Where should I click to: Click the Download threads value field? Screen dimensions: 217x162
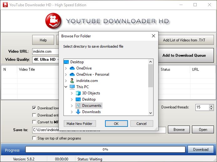click(202, 107)
